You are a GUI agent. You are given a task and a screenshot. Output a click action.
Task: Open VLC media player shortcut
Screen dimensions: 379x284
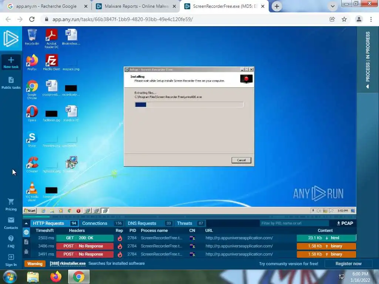click(32, 192)
